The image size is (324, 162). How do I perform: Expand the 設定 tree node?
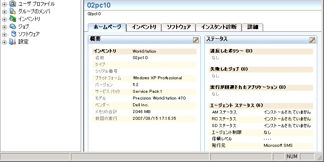coord(4,42)
